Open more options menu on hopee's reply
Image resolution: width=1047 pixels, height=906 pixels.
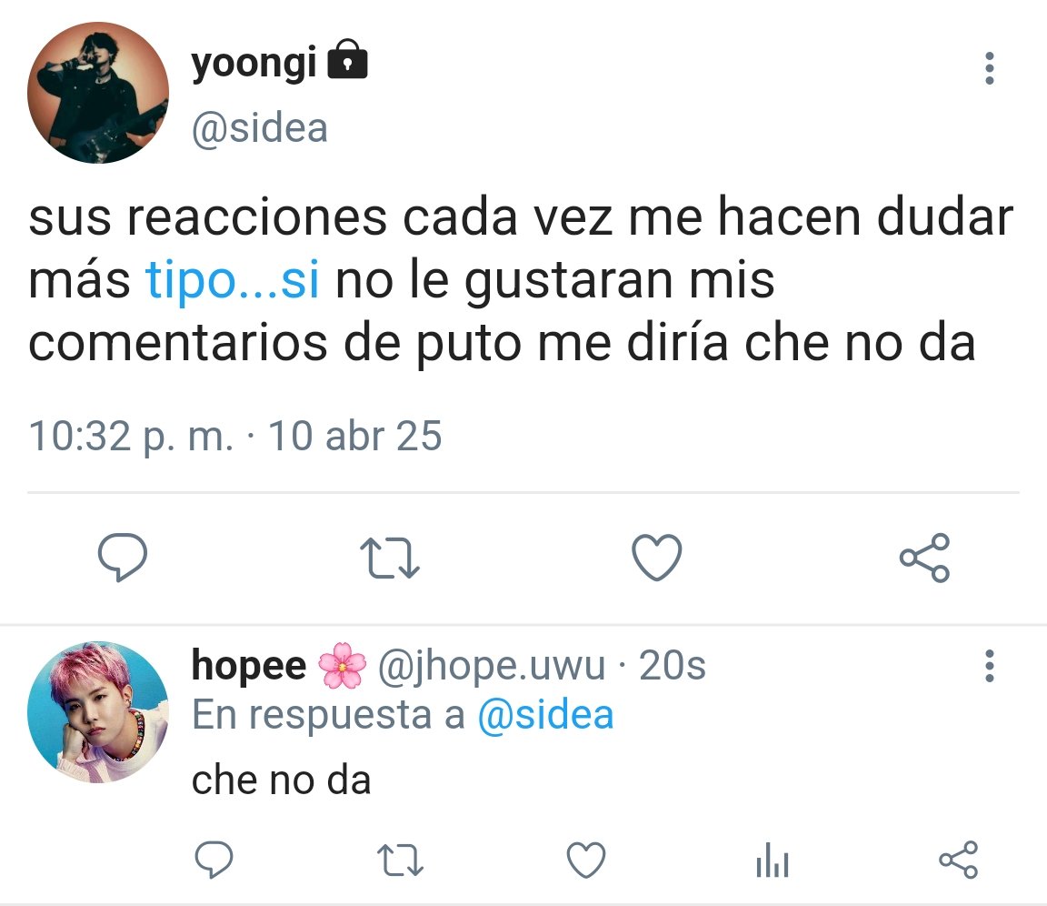tap(990, 666)
